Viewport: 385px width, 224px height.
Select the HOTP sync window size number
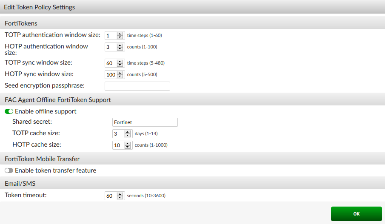(x=111, y=75)
